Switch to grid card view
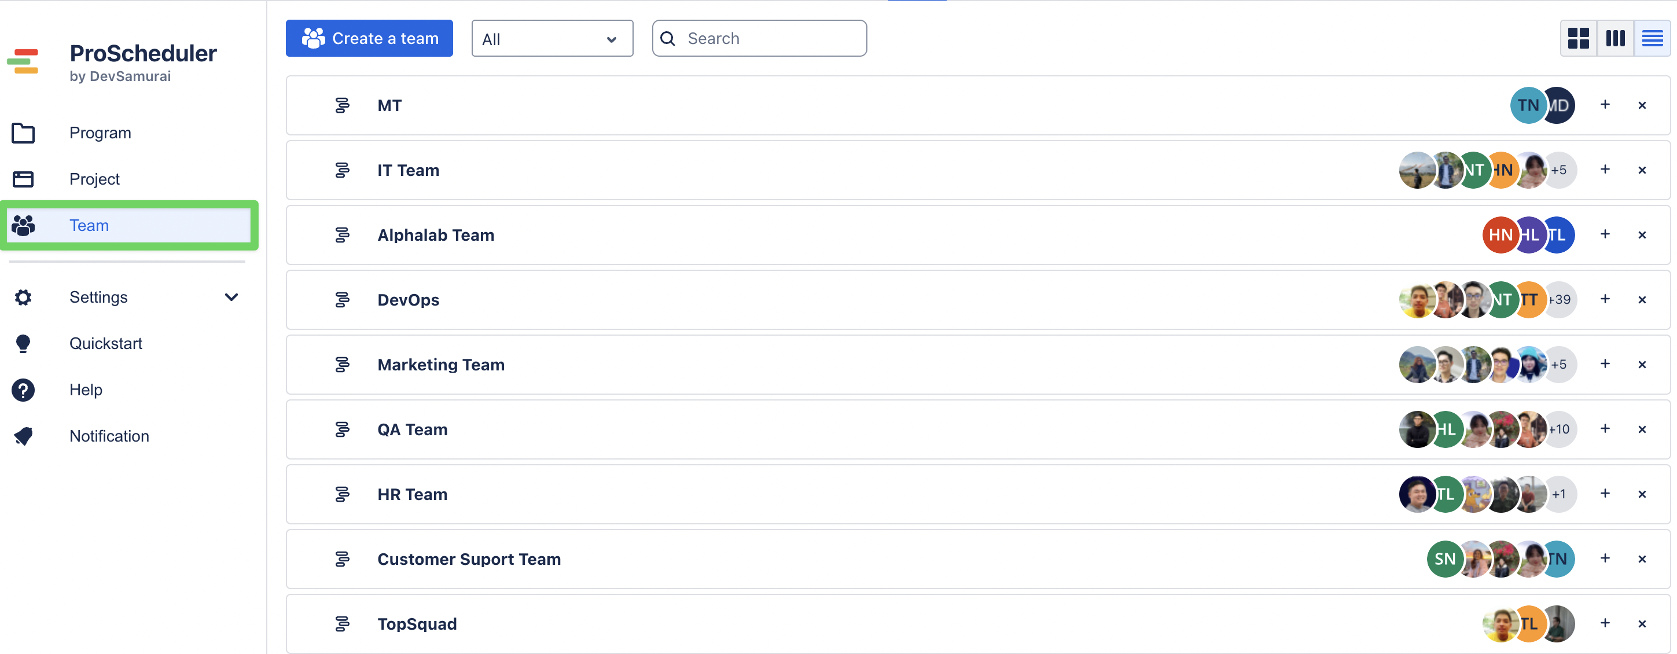Viewport: 1677px width, 654px height. pos(1578,38)
